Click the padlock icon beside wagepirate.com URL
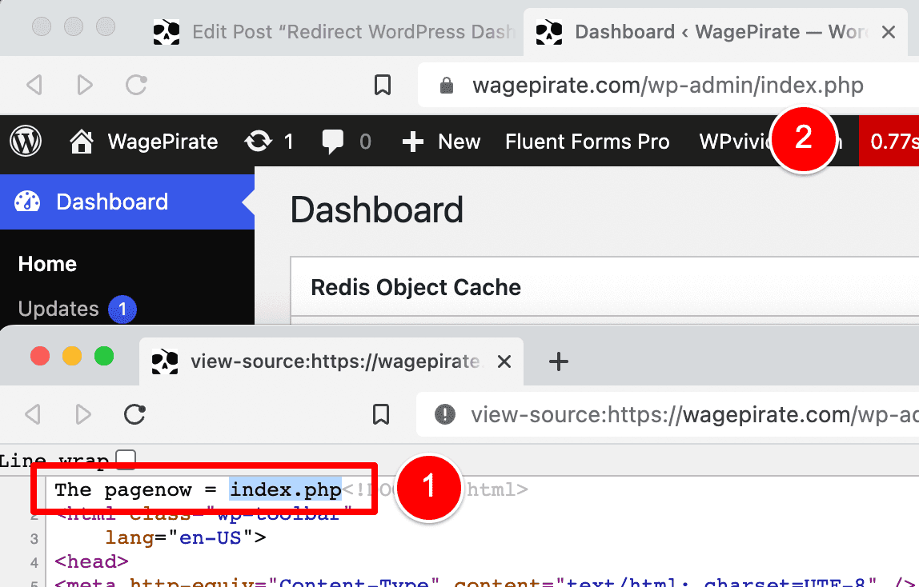This screenshot has width=919, height=587. pos(447,86)
